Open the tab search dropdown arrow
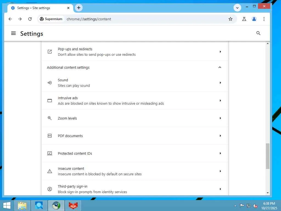This screenshot has height=211, width=281. 237,8
